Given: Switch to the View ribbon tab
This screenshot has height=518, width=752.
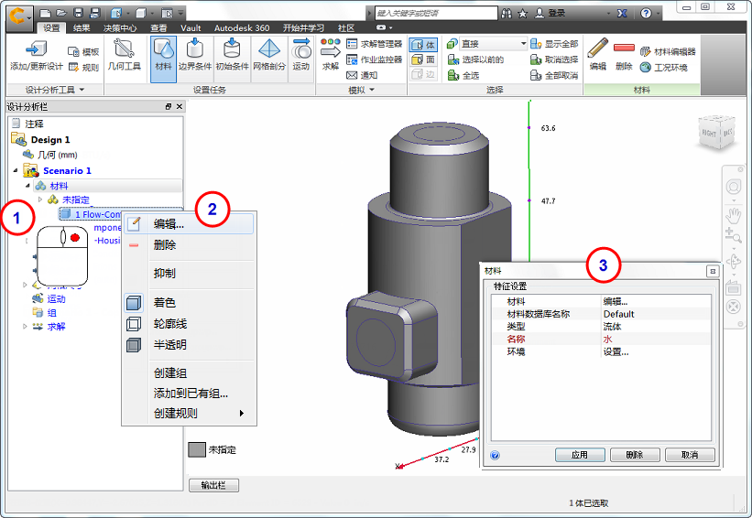Looking at the screenshot, I should 158,28.
